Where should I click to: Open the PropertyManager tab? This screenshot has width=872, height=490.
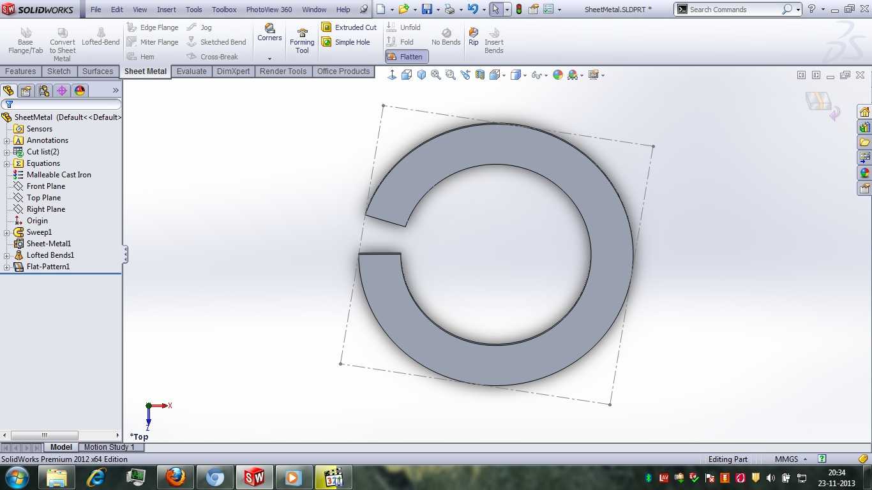(26, 91)
